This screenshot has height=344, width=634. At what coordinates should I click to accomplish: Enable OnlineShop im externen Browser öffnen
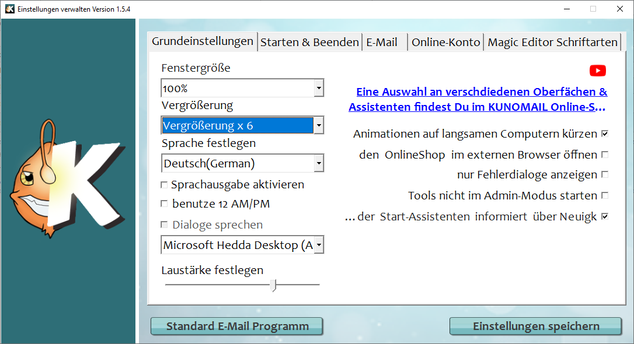coord(605,155)
